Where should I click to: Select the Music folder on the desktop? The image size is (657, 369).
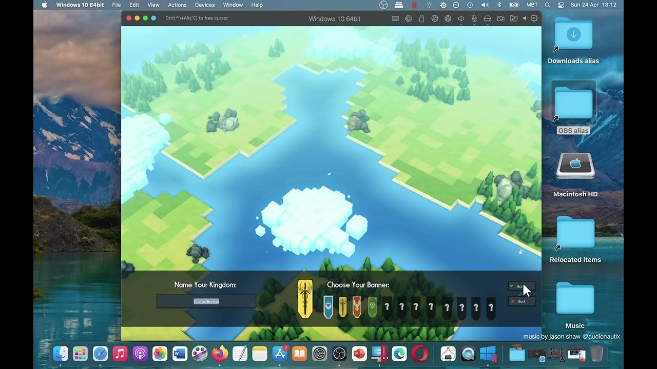click(x=575, y=299)
